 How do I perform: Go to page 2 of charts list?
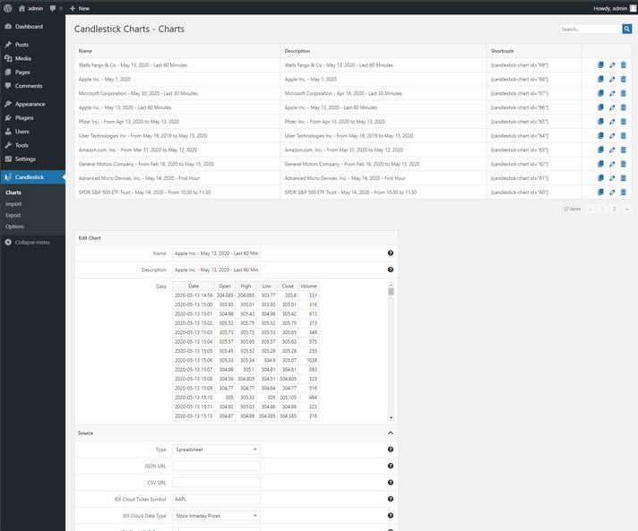coord(615,209)
